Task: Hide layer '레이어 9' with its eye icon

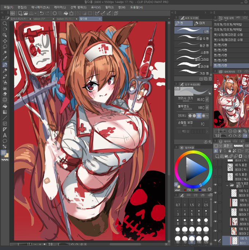Action: [216, 221]
